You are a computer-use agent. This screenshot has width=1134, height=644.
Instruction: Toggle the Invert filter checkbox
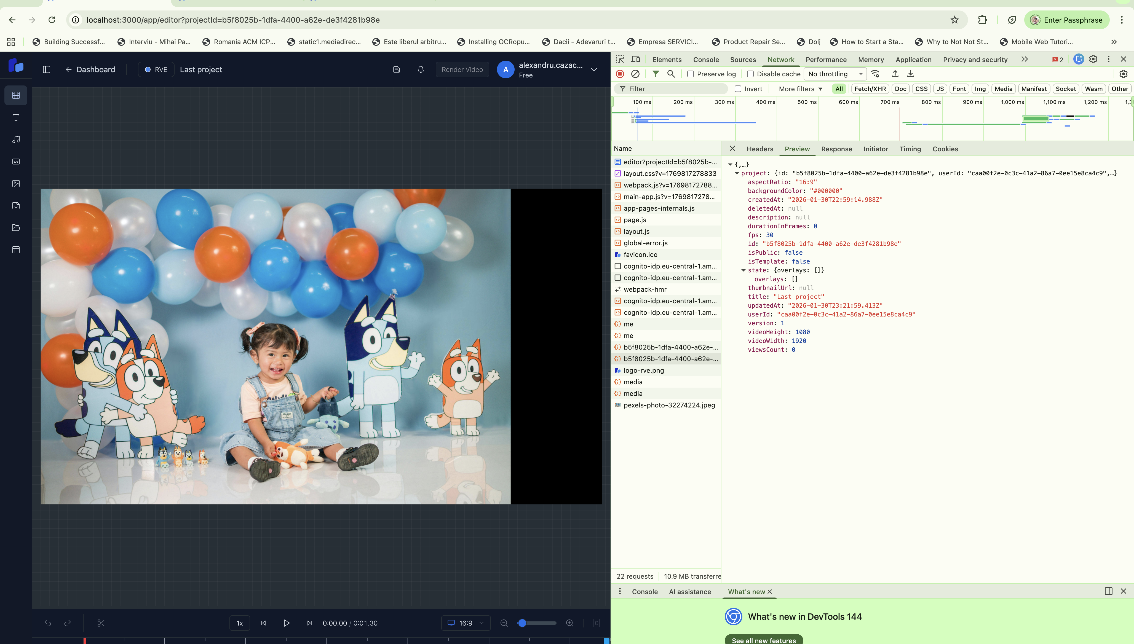tap(738, 89)
